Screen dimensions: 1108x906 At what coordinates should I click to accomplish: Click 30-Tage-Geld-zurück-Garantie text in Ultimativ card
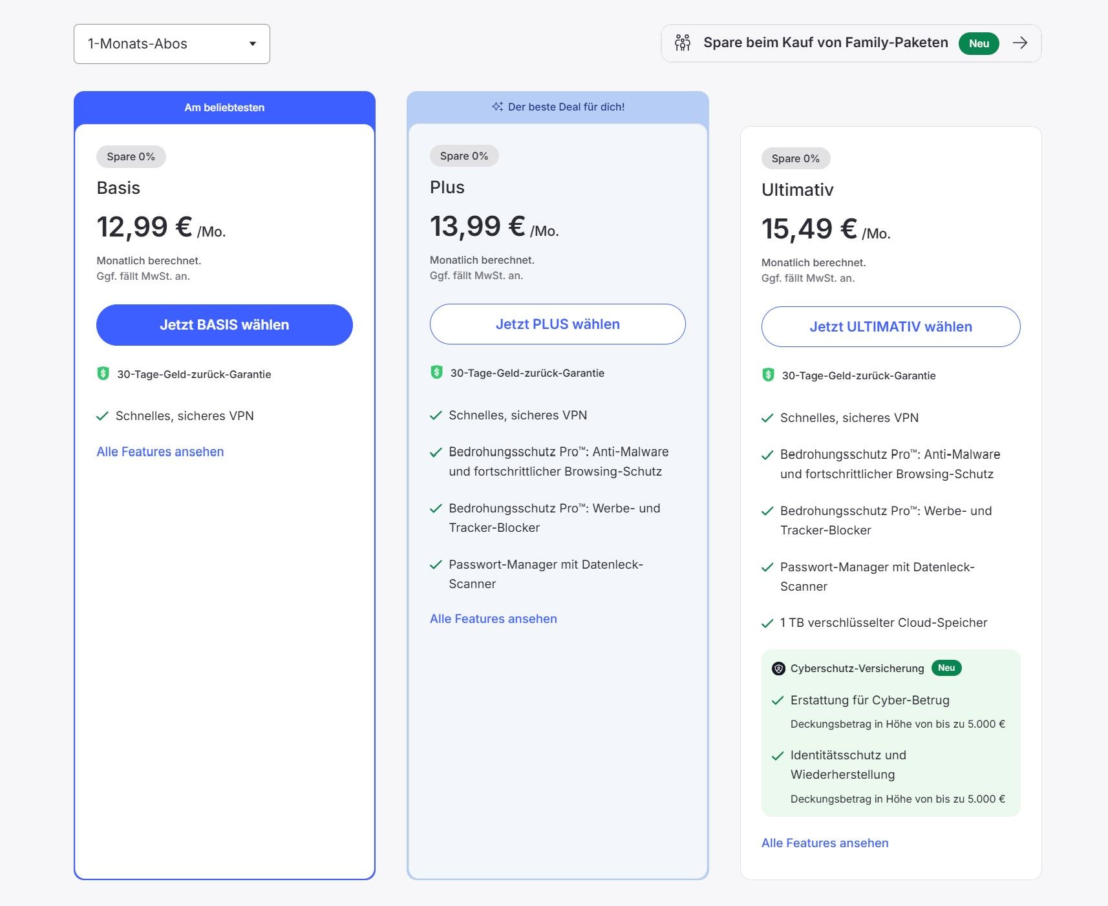859,375
